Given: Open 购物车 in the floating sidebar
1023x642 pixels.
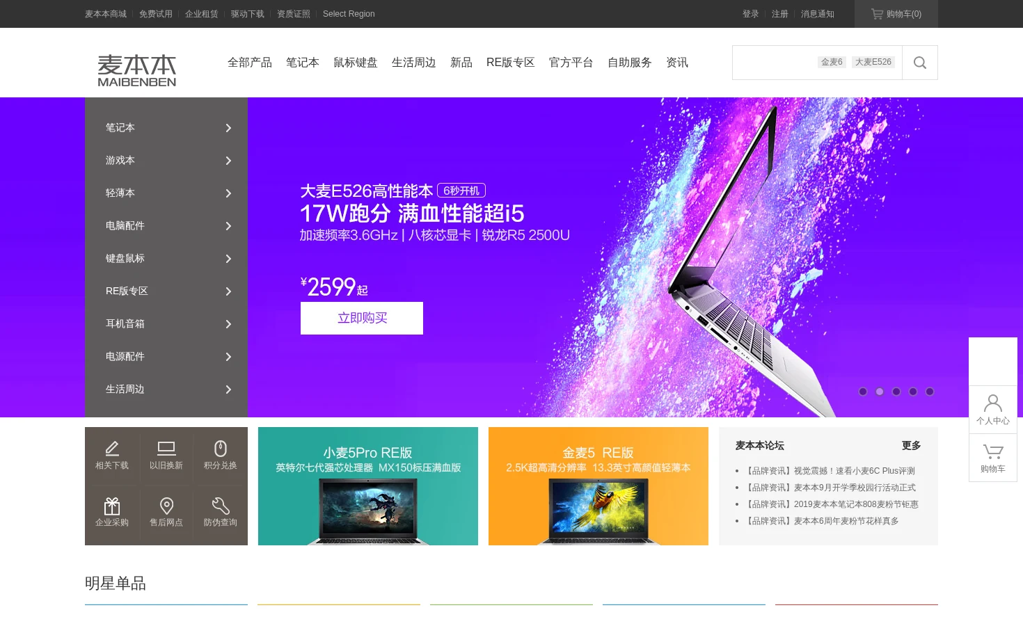Looking at the screenshot, I should click(x=993, y=458).
